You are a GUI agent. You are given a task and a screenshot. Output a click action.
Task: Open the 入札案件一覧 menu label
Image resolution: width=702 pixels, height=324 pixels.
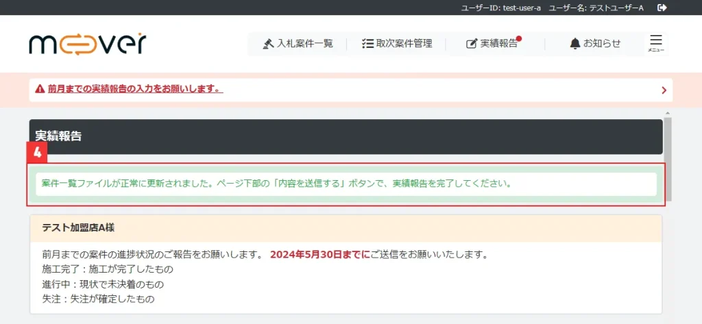coord(305,44)
